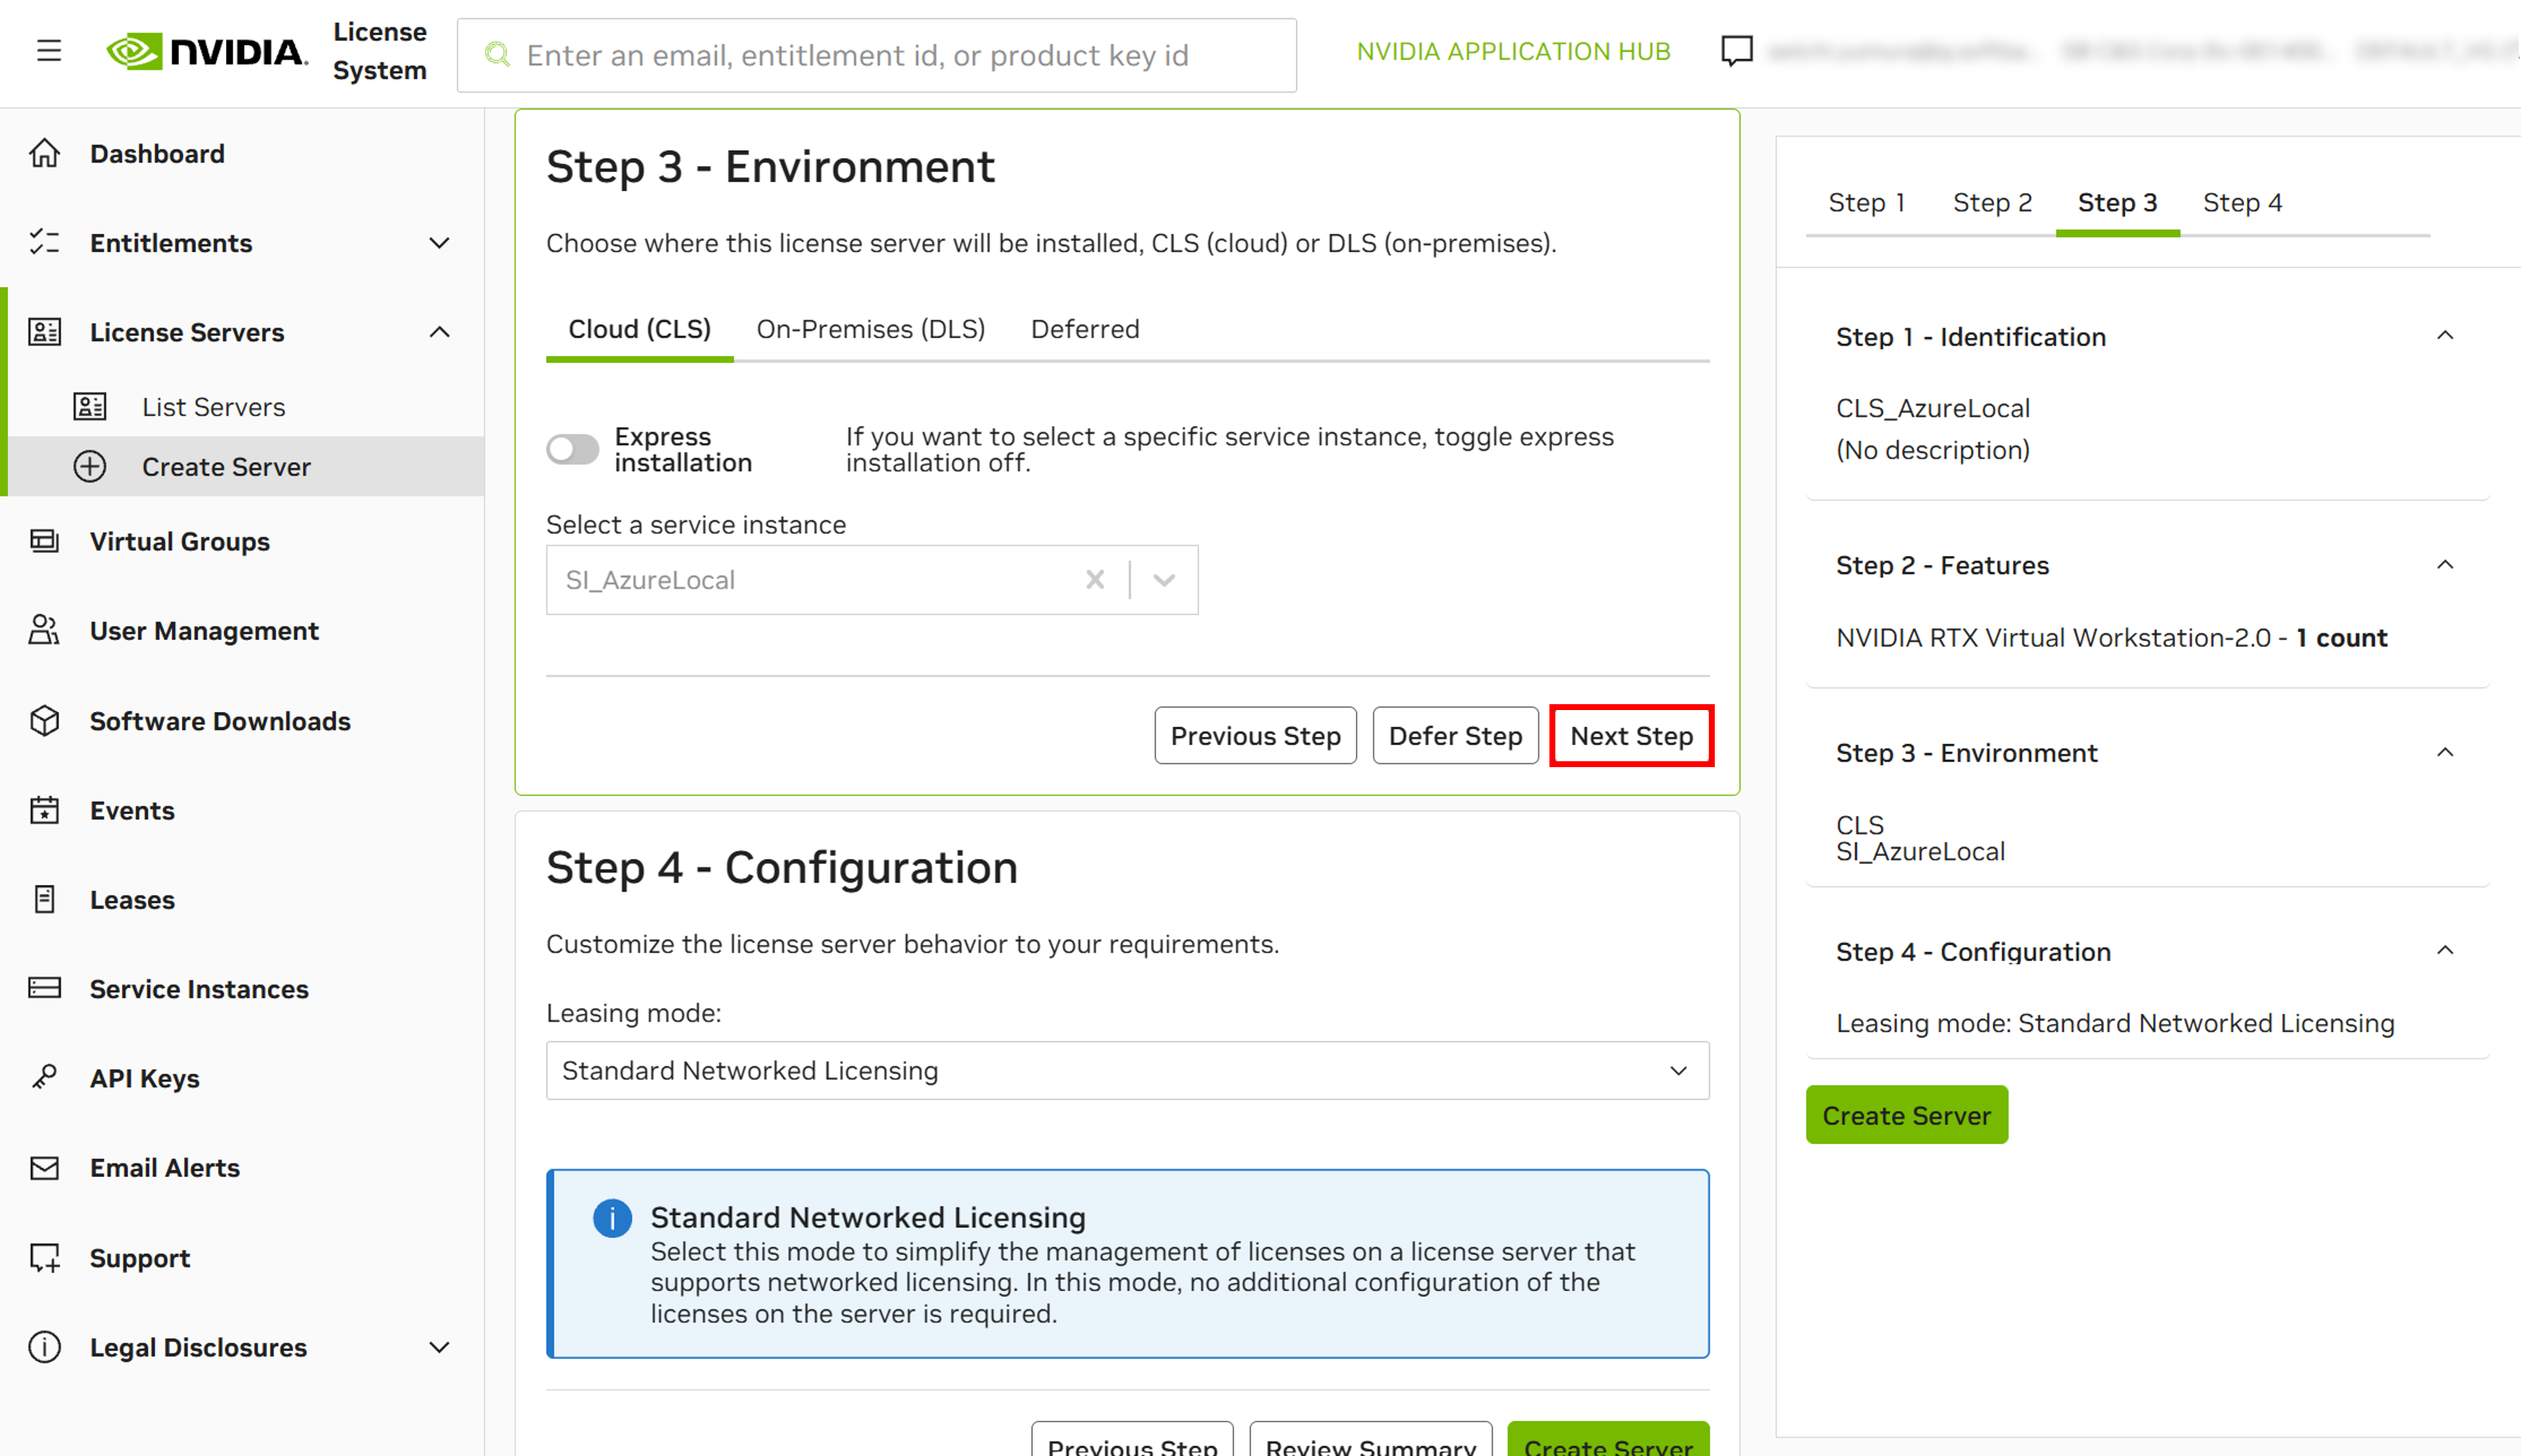The width and height of the screenshot is (2521, 1456).
Task: Click the search magnifier icon
Action: [x=497, y=55]
